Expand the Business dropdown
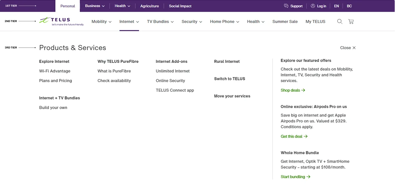This screenshot has width=395, height=188. click(x=95, y=6)
